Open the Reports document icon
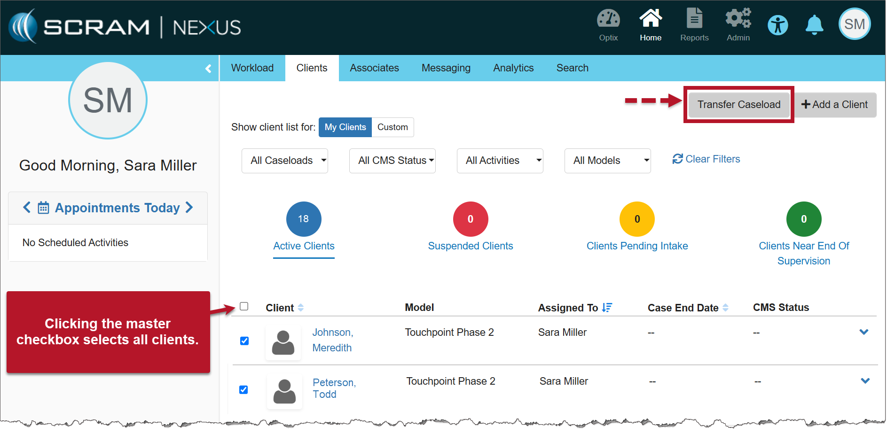Image resolution: width=887 pixels, height=434 pixels. pos(694,20)
